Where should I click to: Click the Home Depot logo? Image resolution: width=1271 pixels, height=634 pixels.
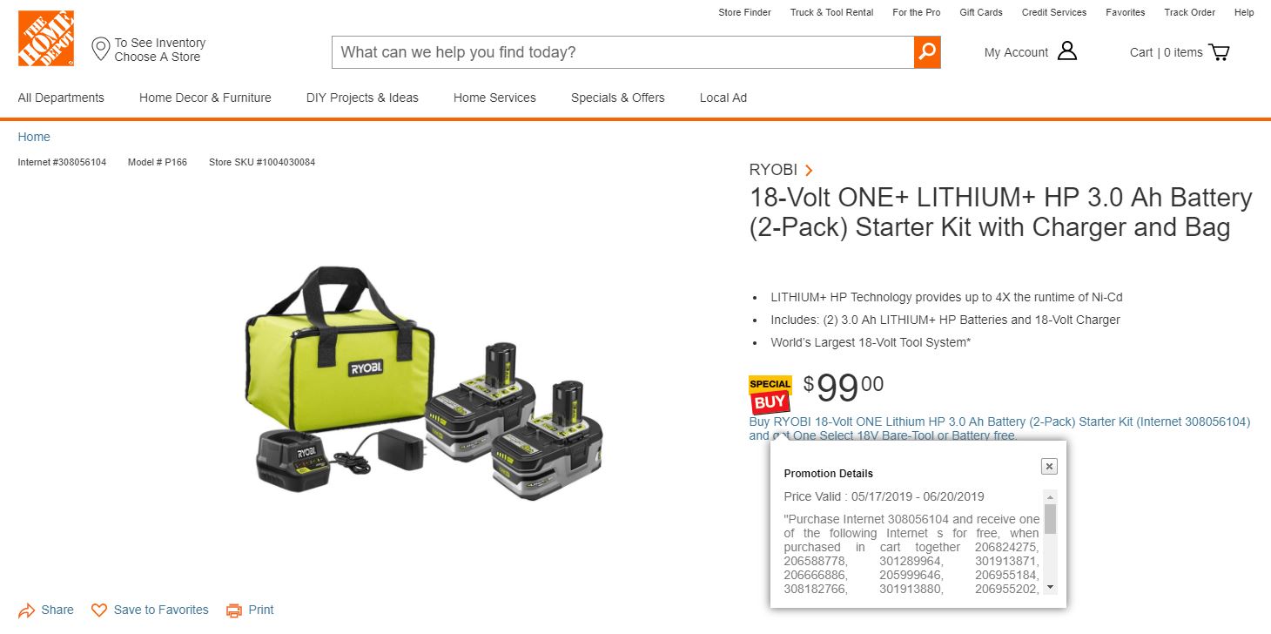pos(46,38)
